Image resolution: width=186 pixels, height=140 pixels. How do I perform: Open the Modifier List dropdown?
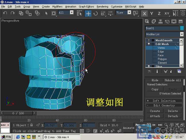coord(182,34)
